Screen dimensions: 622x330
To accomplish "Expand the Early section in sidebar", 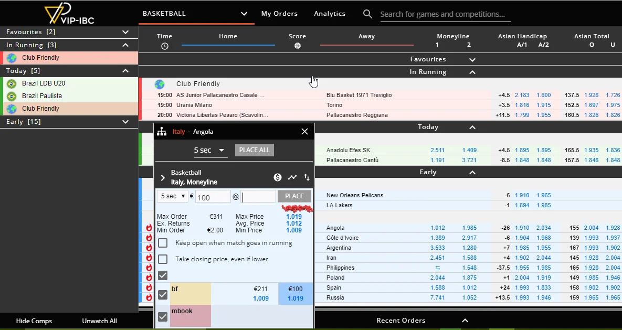I will point(125,122).
